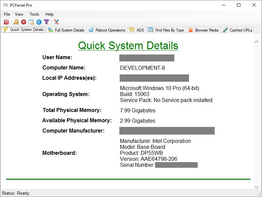Close the PCFerret Pro window
The image size is (262, 197).
tap(254, 5)
